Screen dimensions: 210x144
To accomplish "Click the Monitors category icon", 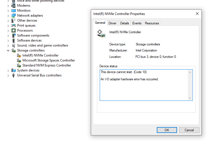I will [x=14, y=11].
